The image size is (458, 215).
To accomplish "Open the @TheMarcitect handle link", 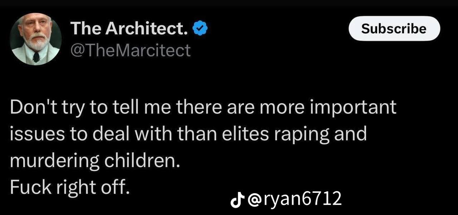I will coord(131,50).
